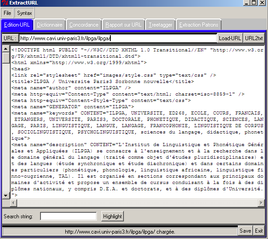The width and height of the screenshot is (268, 239).
Task: Click inside the URL address field
Action: pyautogui.click(x=118, y=38)
